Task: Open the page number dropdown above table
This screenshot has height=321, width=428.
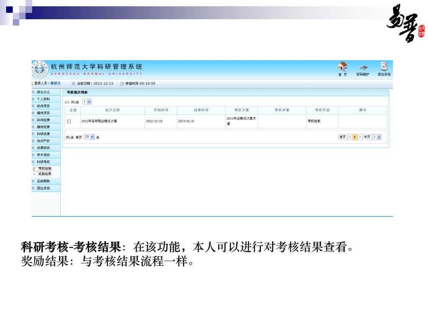Action: (87, 102)
